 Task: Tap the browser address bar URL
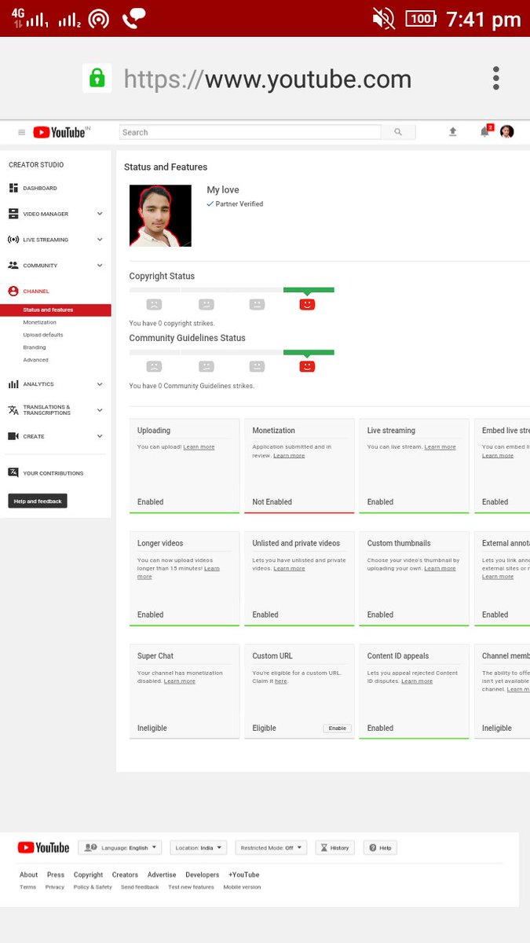click(268, 79)
